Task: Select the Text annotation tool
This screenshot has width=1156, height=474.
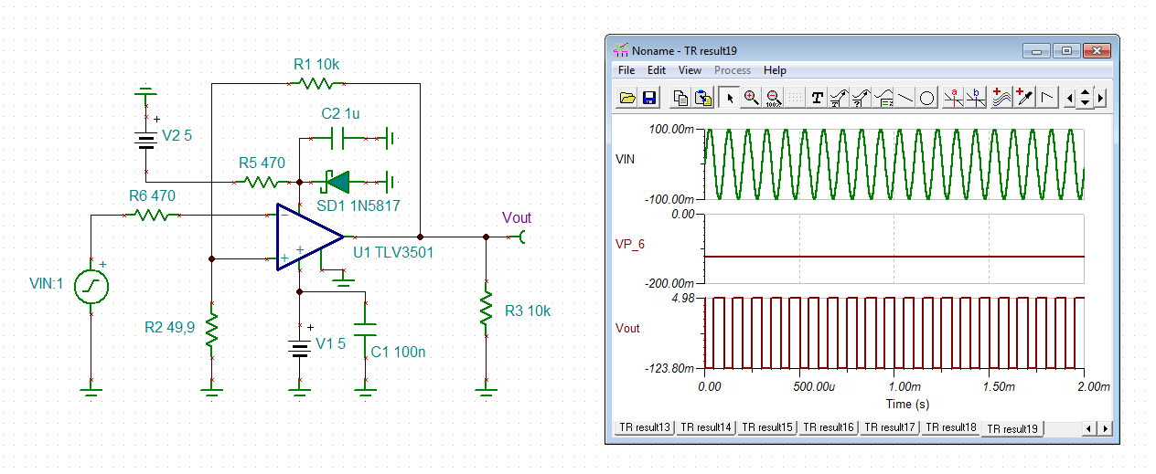Action: pyautogui.click(x=818, y=97)
